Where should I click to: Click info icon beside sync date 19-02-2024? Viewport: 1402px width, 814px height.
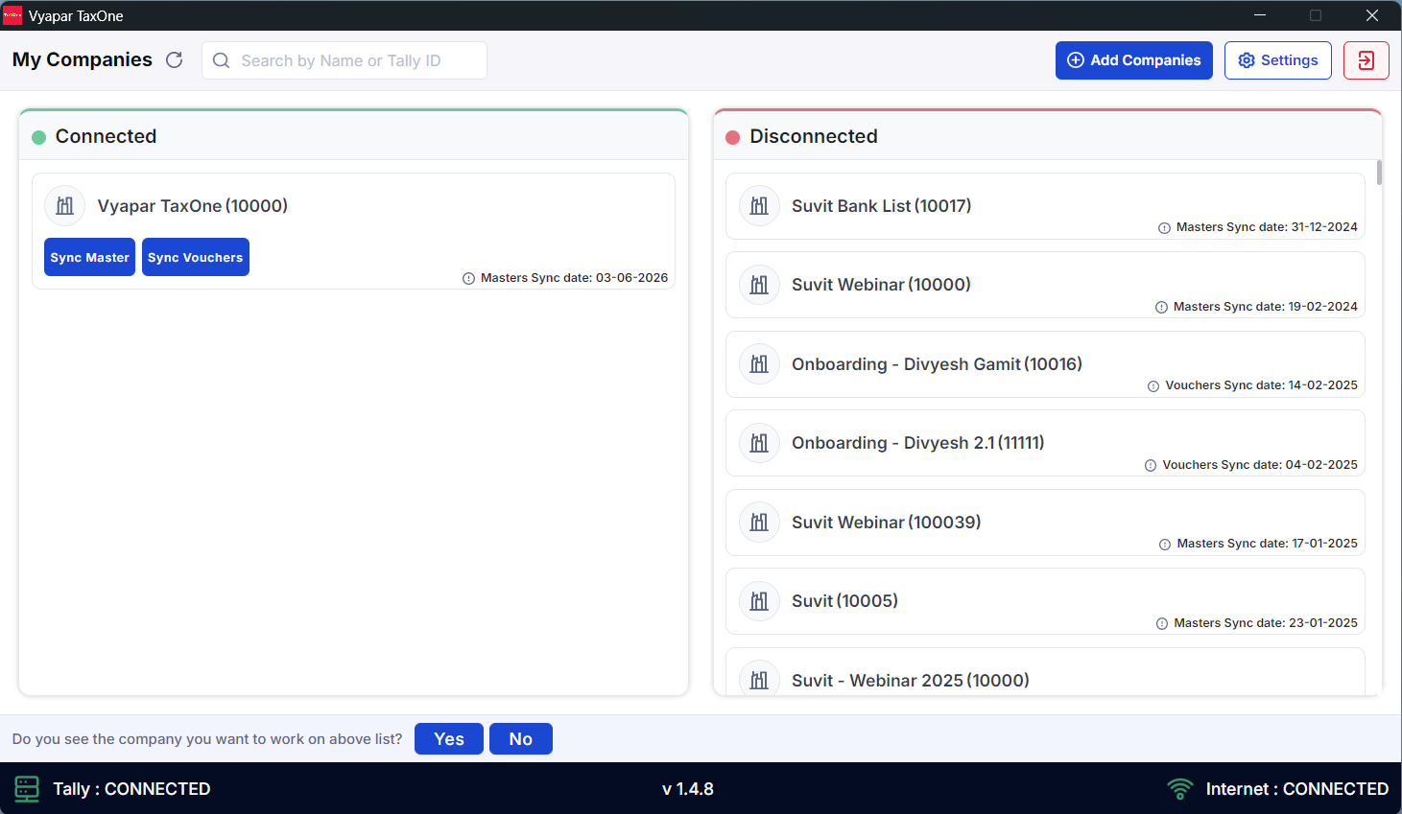(1161, 307)
